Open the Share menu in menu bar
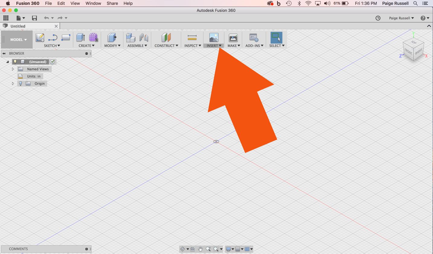 (x=112, y=3)
